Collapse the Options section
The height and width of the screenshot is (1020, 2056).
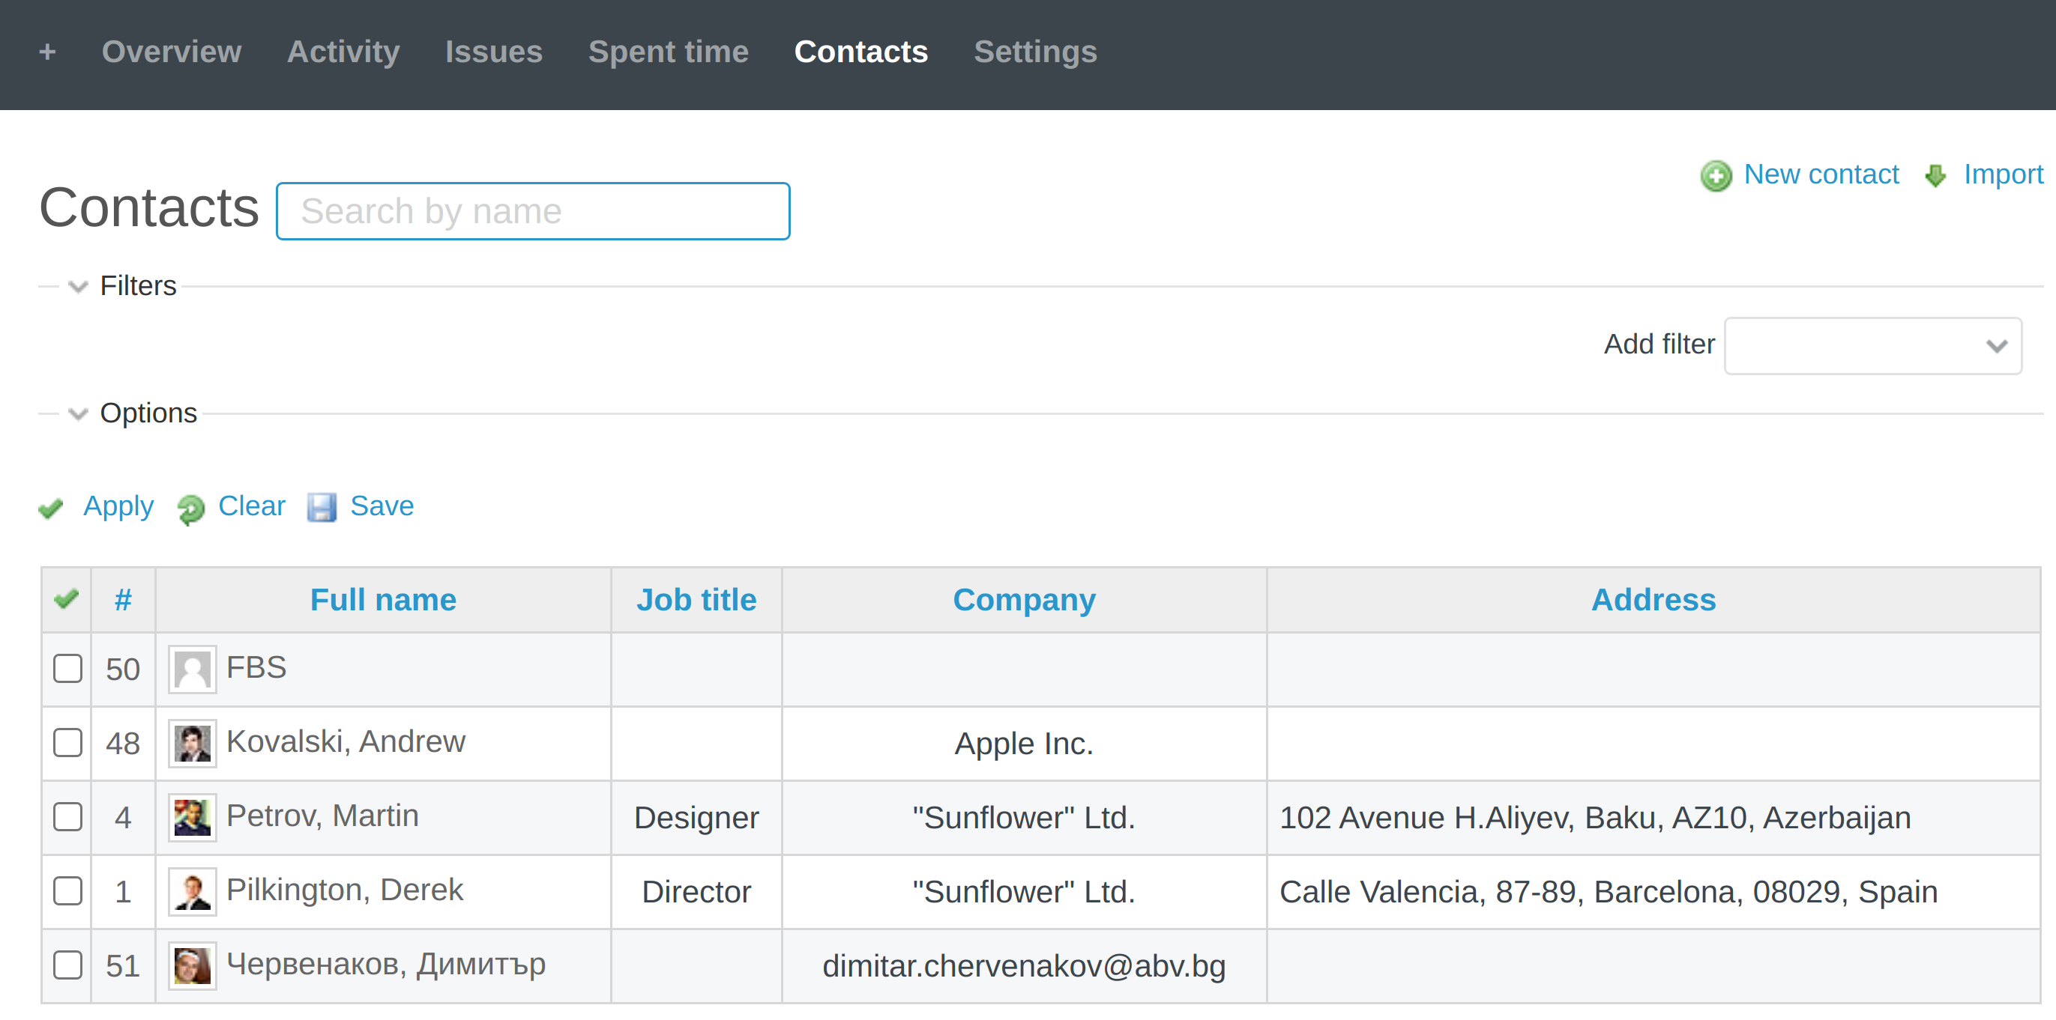[x=76, y=414]
